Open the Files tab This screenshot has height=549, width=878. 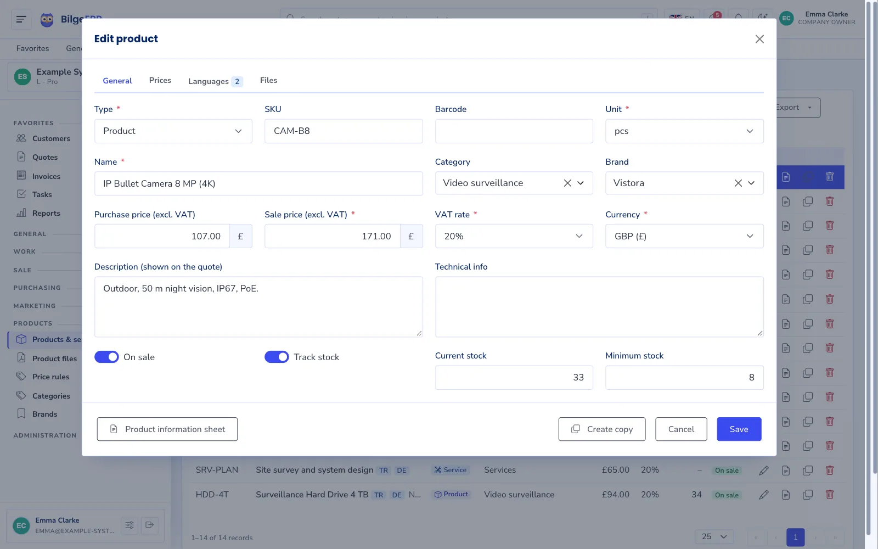click(x=268, y=80)
